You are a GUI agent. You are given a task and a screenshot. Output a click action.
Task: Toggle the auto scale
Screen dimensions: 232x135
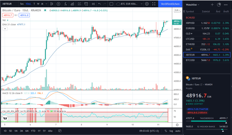coord(178,131)
